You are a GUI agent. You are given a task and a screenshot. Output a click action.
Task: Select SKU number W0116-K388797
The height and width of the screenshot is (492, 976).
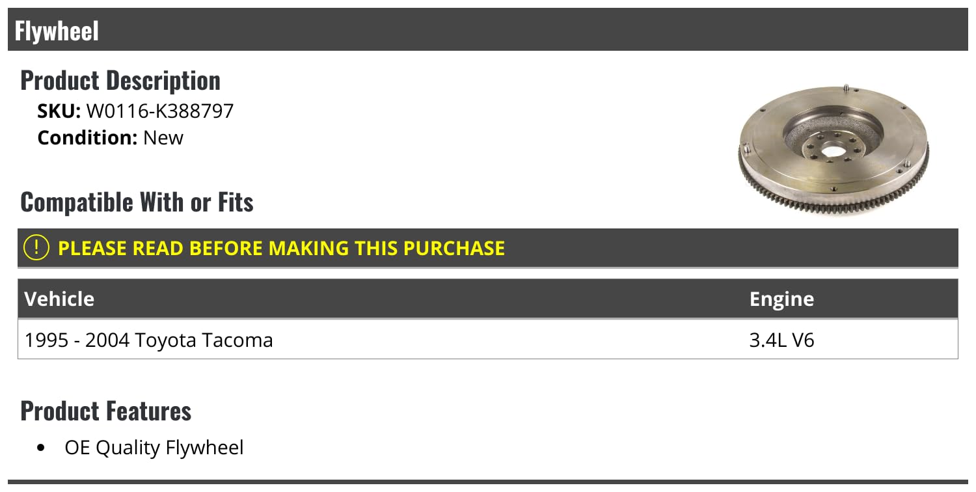point(159,111)
